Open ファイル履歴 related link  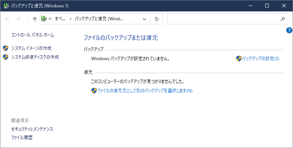pos(22,138)
